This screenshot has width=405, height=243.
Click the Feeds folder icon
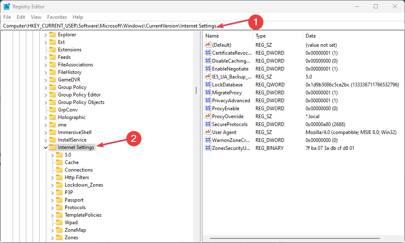click(x=53, y=57)
